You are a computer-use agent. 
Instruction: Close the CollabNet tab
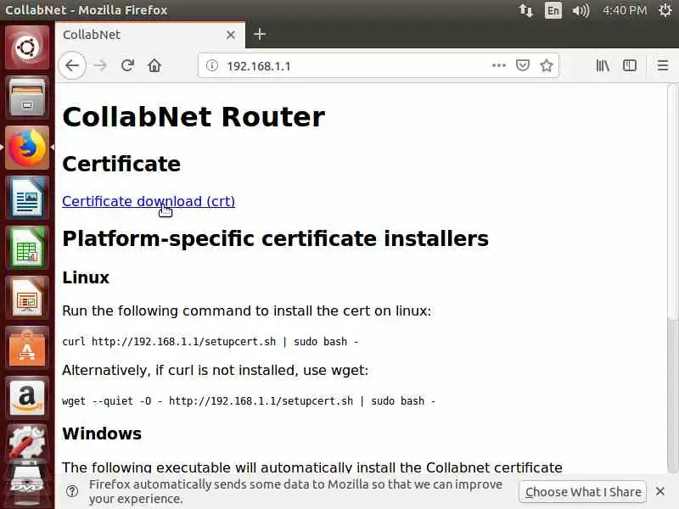(x=231, y=35)
